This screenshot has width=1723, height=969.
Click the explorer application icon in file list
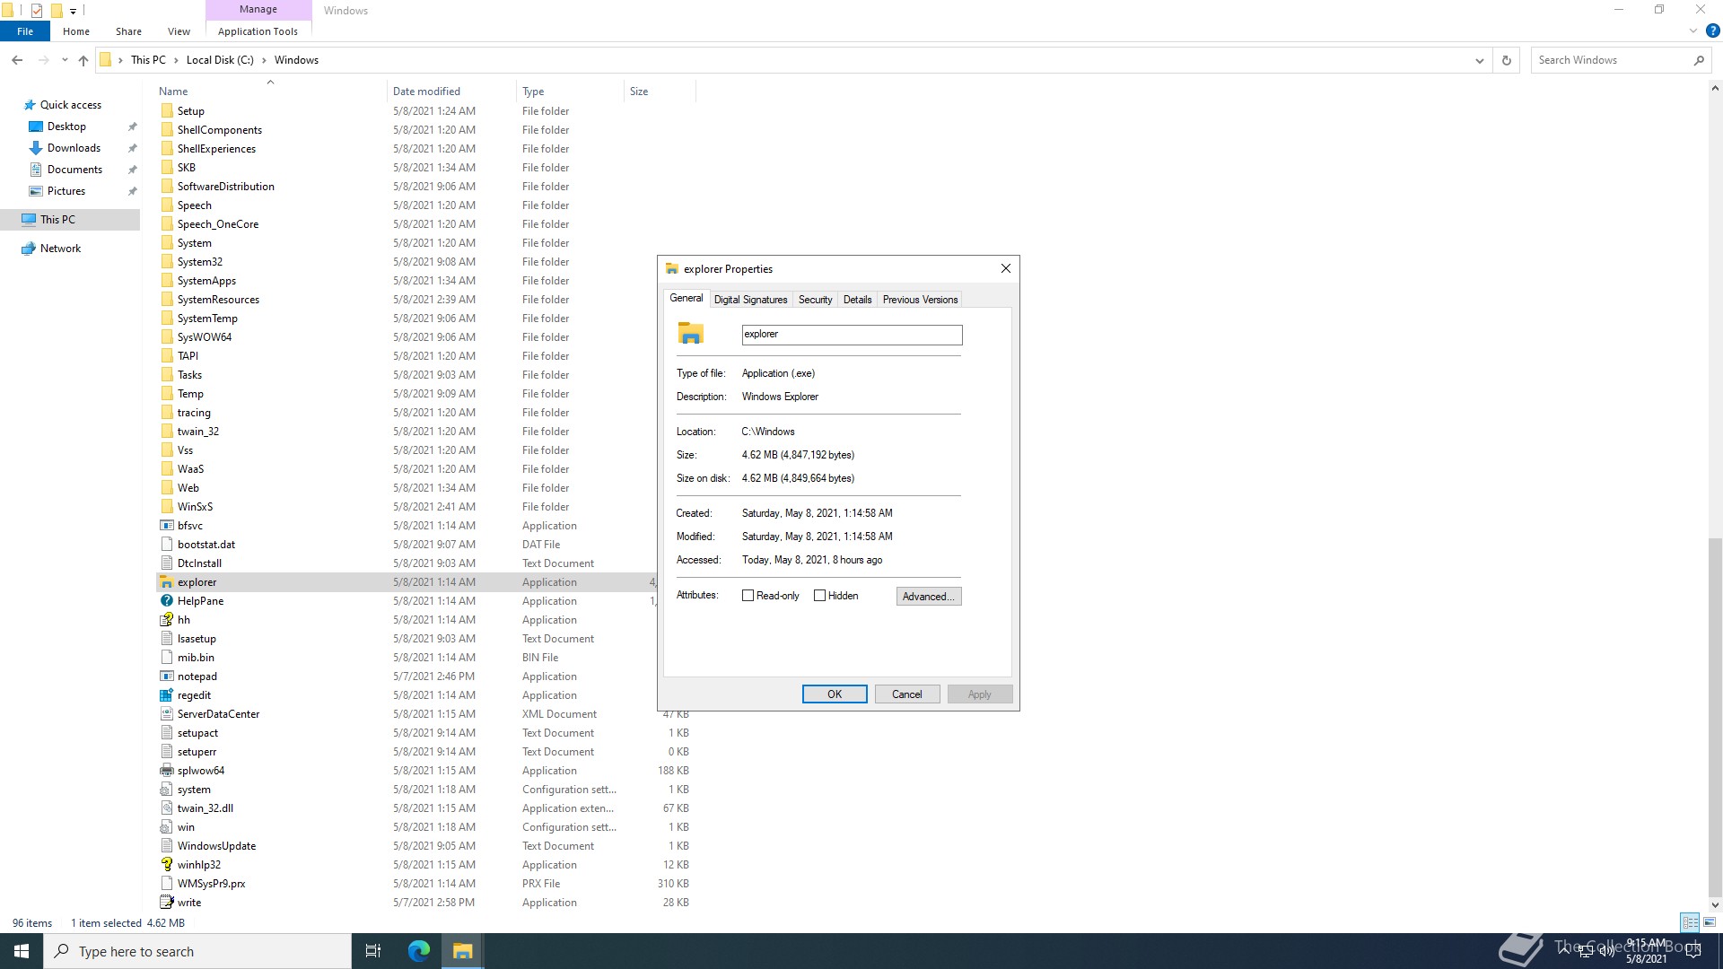tap(166, 582)
